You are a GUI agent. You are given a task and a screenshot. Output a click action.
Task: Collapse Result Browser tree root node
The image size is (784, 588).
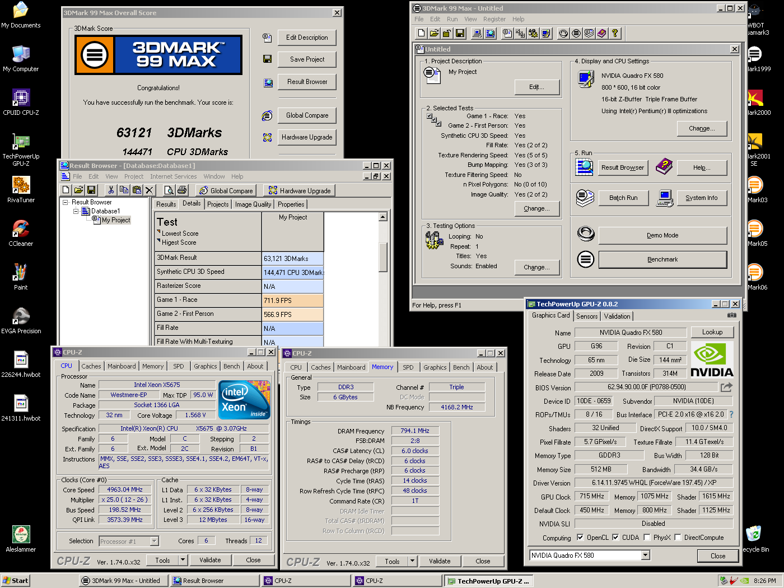coord(65,202)
